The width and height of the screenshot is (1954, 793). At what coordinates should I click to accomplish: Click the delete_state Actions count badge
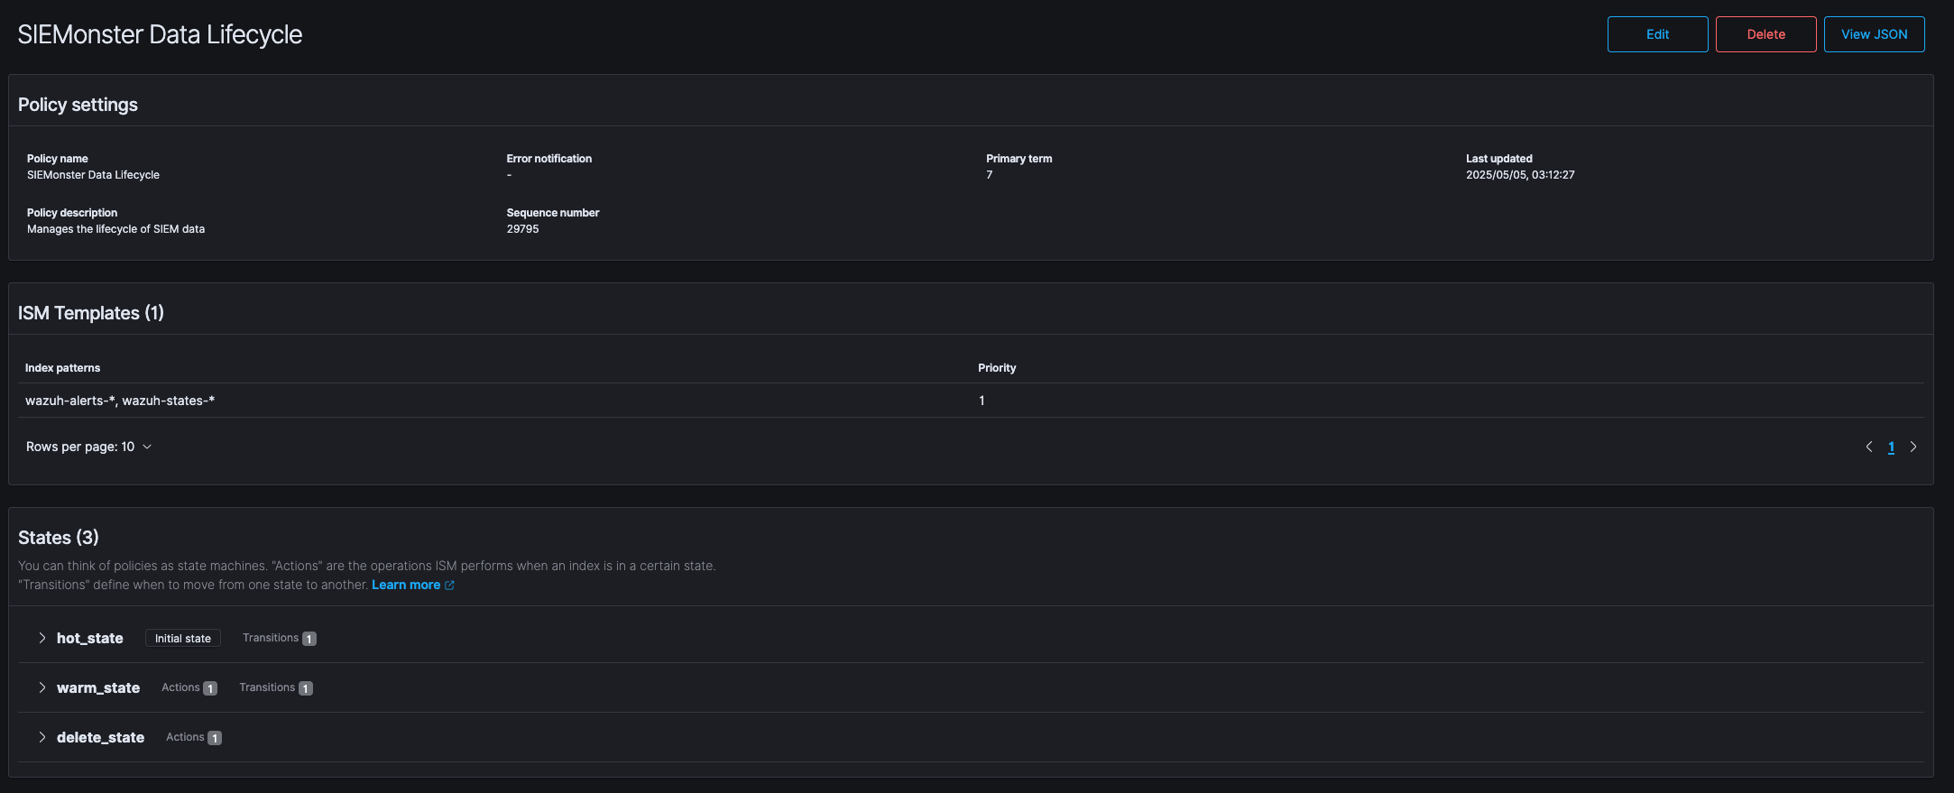(x=215, y=738)
